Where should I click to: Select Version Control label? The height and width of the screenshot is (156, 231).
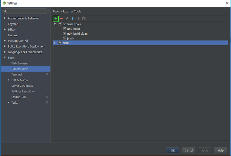(18, 41)
